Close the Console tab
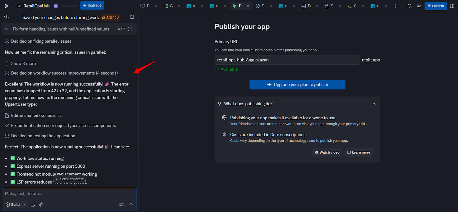This screenshot has width=458, height=212. [363, 6]
